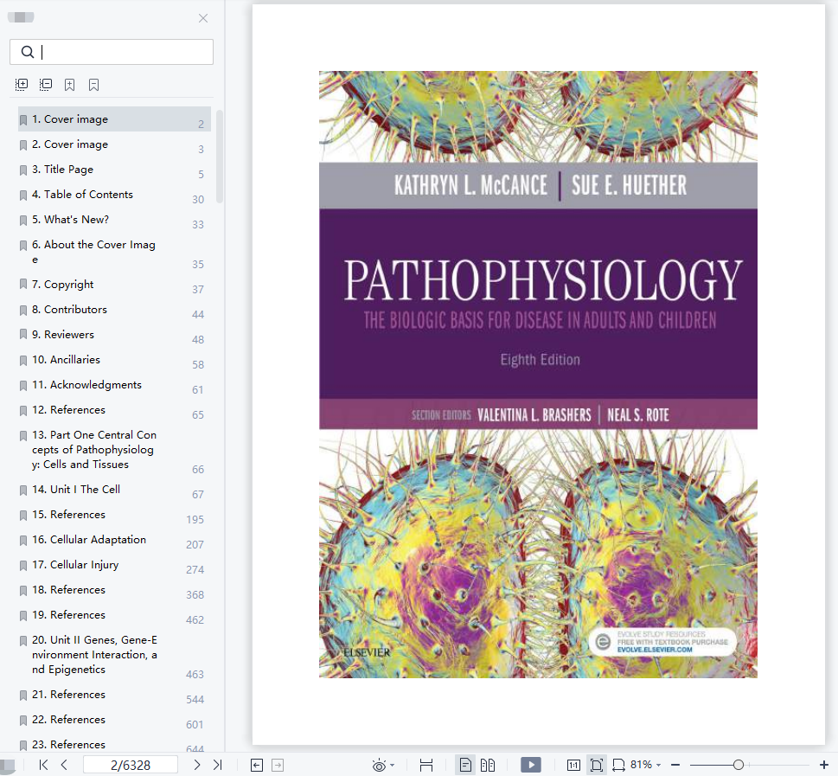Jump to 3. Title Page bookmark
Screen dimensions: 838x776
tap(114, 170)
